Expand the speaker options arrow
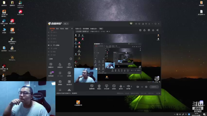 point(131,86)
